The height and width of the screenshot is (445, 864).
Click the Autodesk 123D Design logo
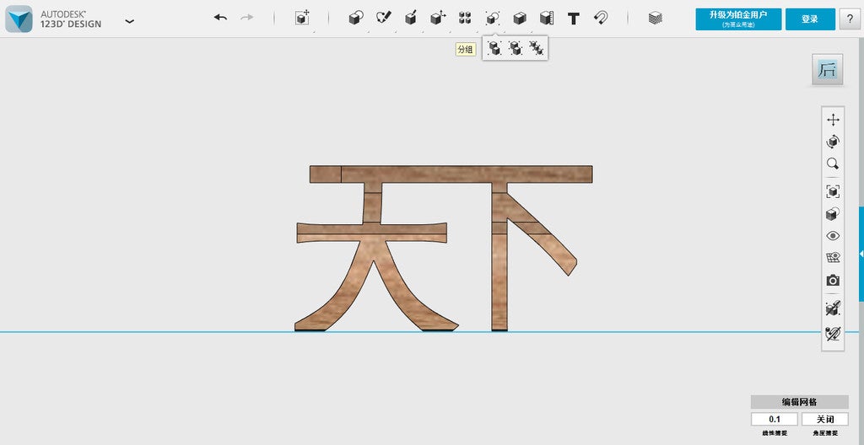pos(19,19)
